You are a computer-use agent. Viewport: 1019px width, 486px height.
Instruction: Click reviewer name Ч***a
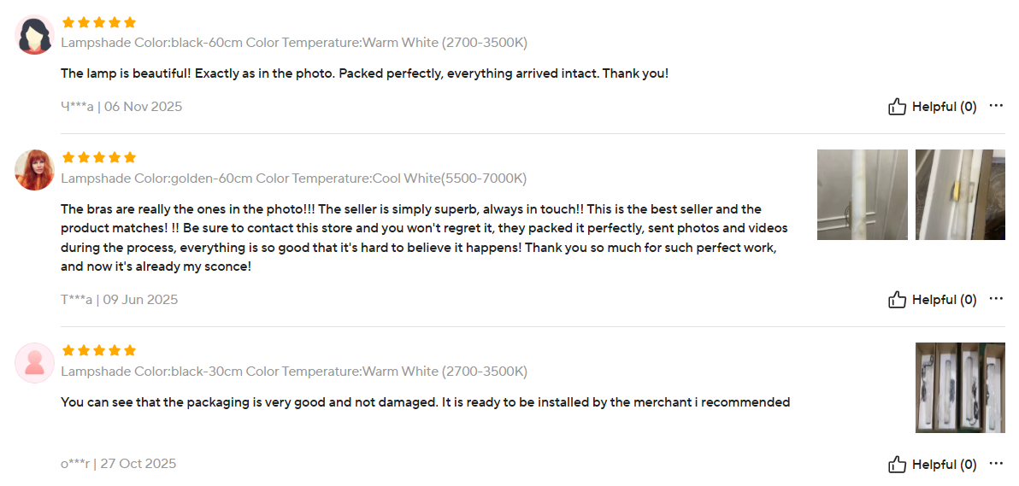(x=76, y=107)
